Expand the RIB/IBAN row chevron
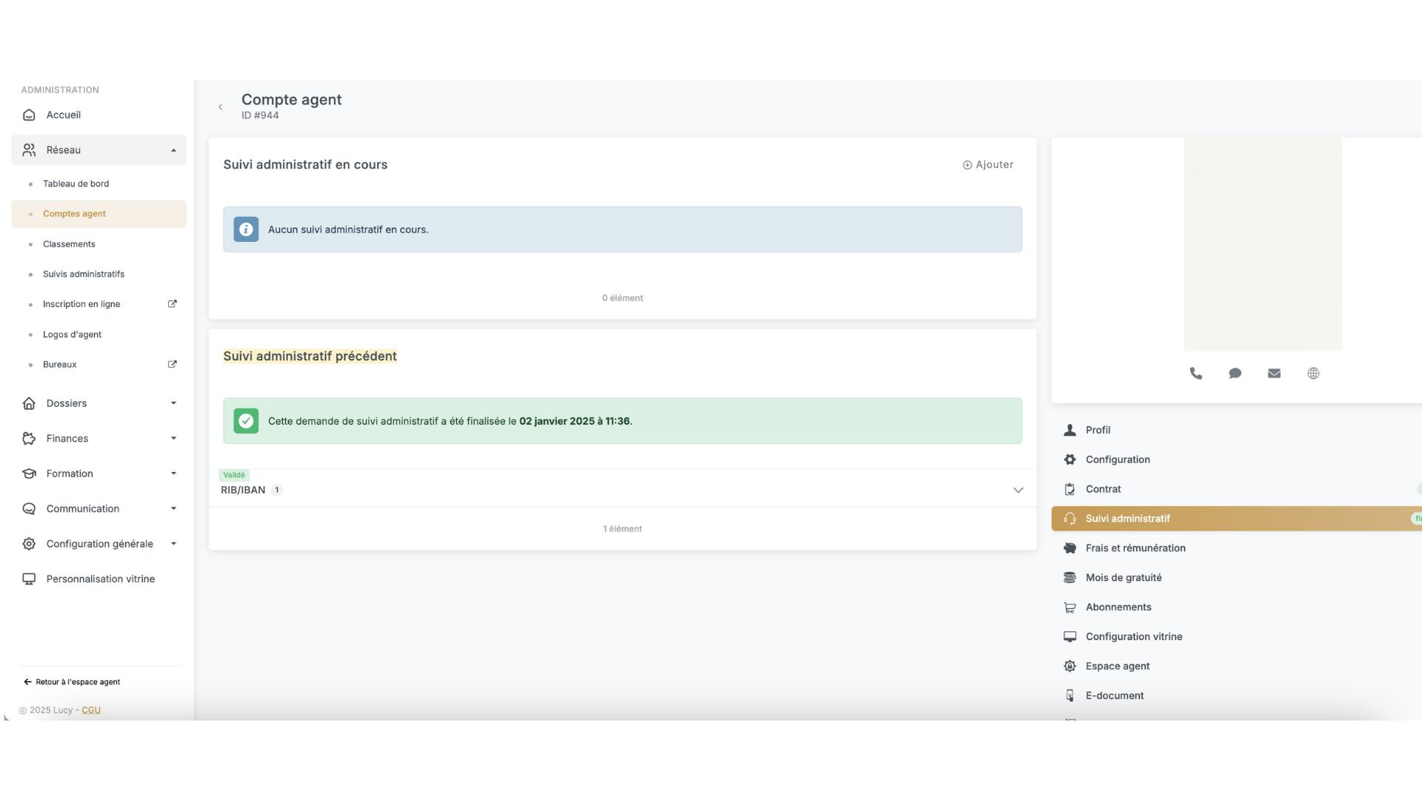1422x799 pixels. tap(1018, 490)
